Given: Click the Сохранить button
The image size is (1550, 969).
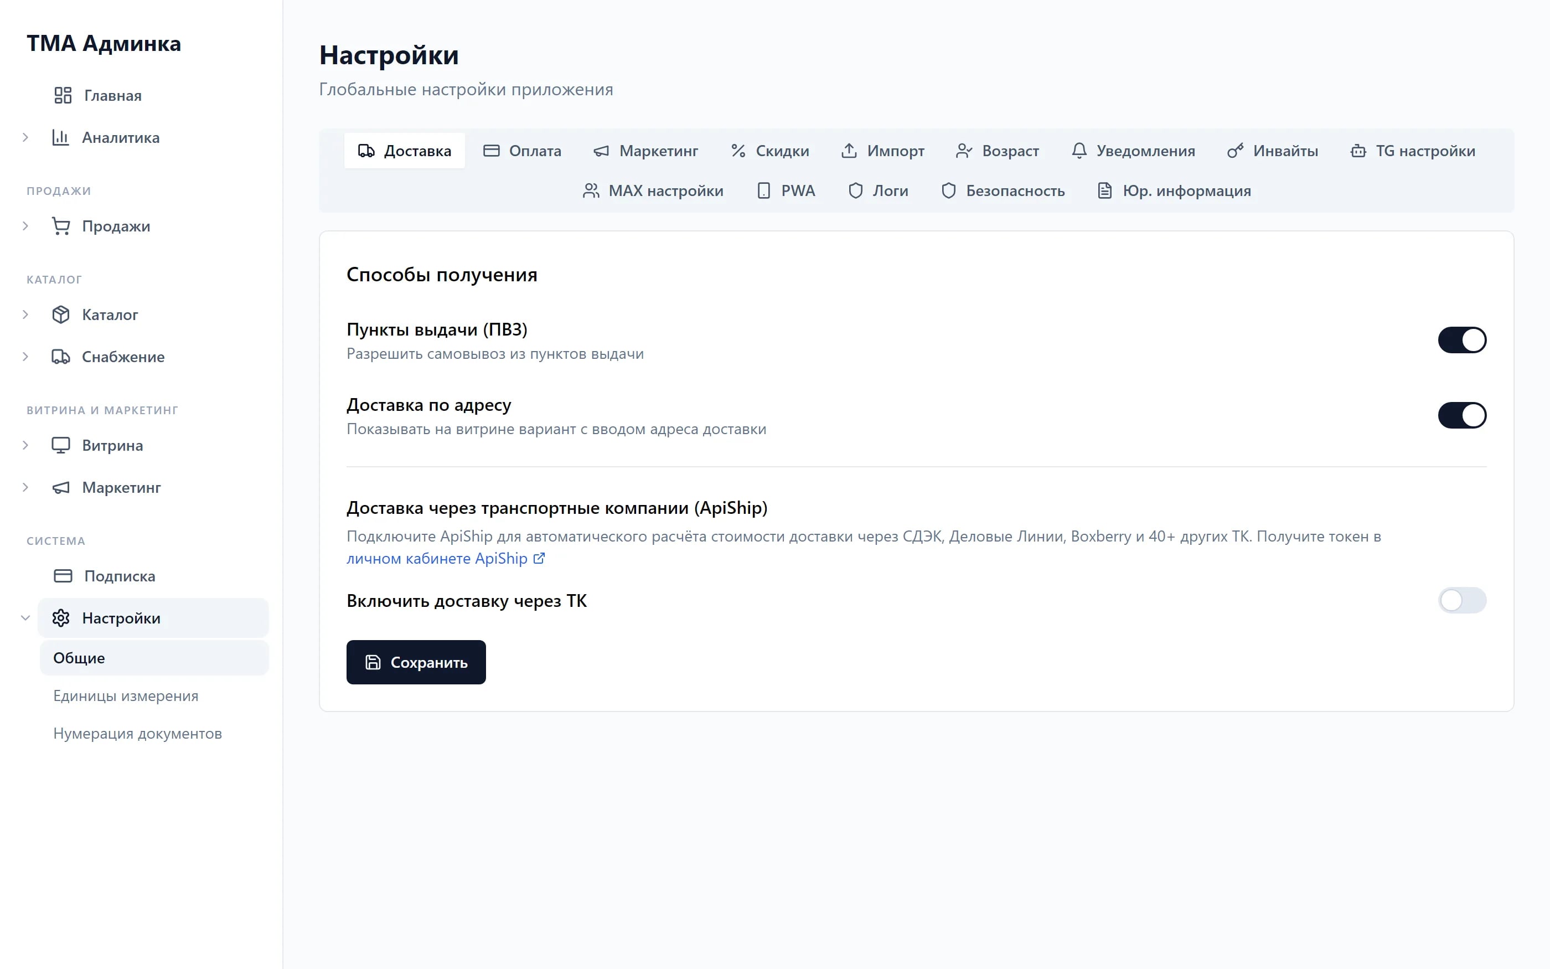Looking at the screenshot, I should (x=416, y=662).
